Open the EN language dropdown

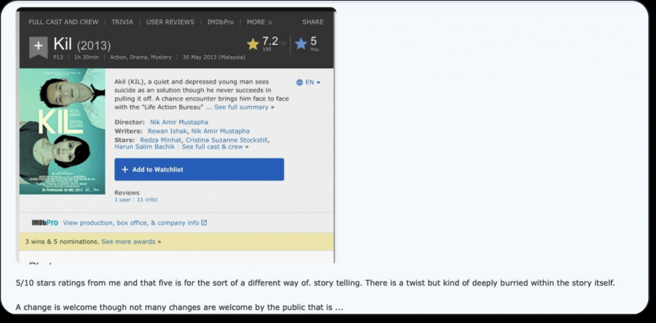click(x=313, y=82)
